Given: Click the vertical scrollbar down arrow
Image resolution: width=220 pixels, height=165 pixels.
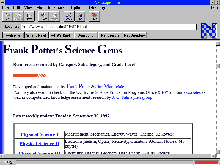Looking at the screenshot, I should click(x=218, y=152).
